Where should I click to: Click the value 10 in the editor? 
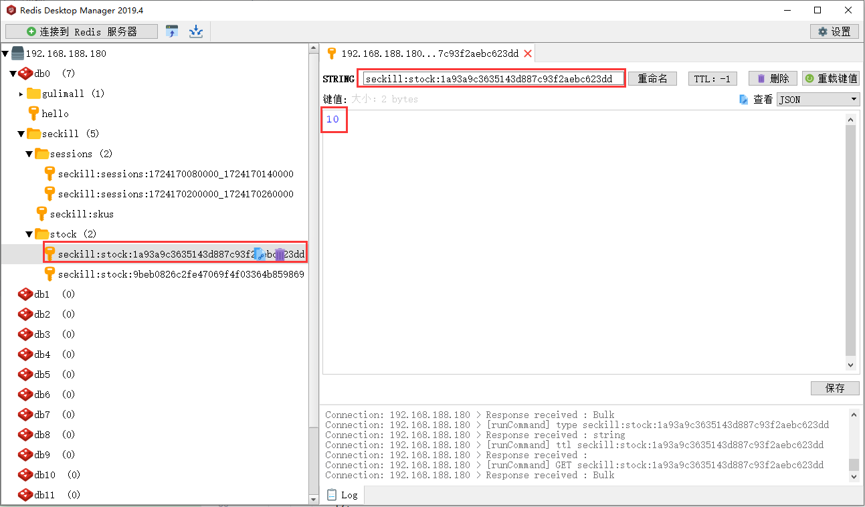[x=332, y=120]
